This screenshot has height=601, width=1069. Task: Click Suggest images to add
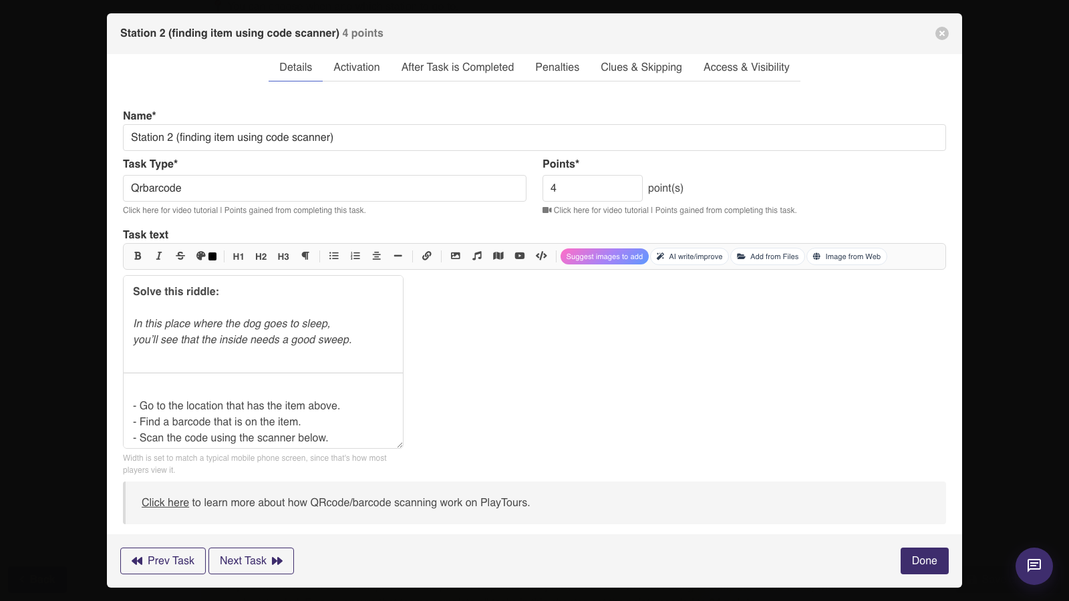(x=605, y=256)
